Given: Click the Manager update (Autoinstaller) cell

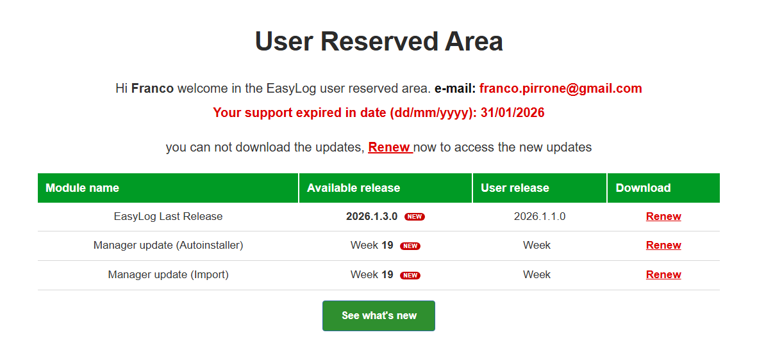Looking at the screenshot, I should click(x=168, y=246).
